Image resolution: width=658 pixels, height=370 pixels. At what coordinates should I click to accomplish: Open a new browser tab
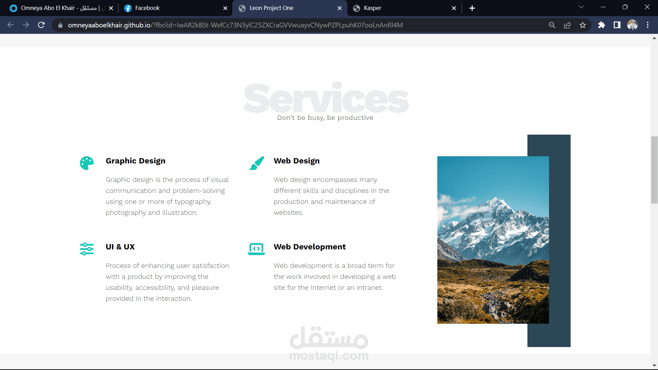[x=472, y=8]
